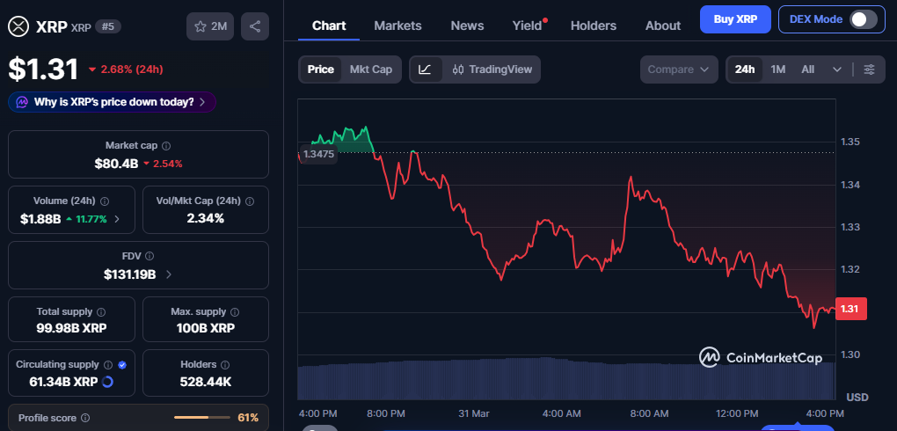Click the share icon button
The width and height of the screenshot is (897, 431).
pyautogui.click(x=255, y=26)
